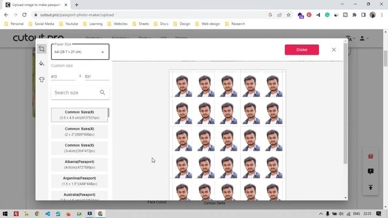Open Chrome three-dot menu
The image size is (388, 218).
[382, 15]
